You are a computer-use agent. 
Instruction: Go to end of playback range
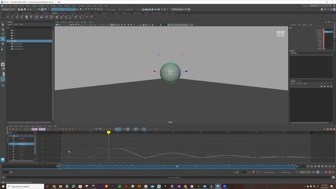(333, 166)
